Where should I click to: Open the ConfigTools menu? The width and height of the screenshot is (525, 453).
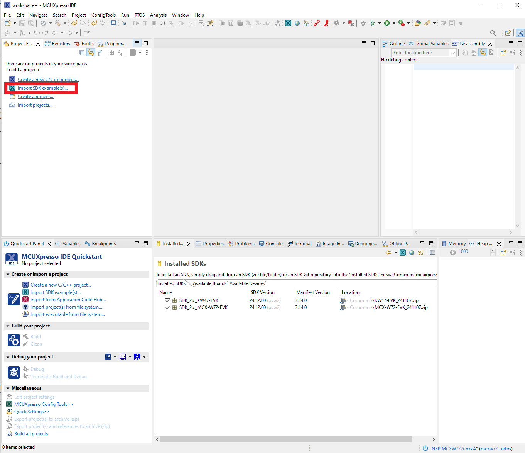tap(103, 15)
